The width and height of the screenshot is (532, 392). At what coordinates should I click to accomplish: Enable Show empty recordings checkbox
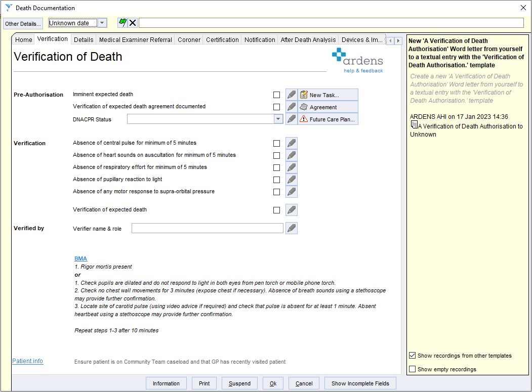pos(412,369)
